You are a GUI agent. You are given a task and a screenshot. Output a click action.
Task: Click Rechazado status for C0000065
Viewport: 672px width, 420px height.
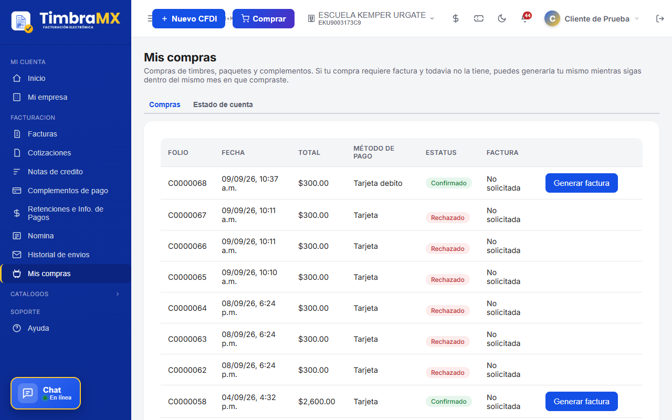pyautogui.click(x=448, y=280)
